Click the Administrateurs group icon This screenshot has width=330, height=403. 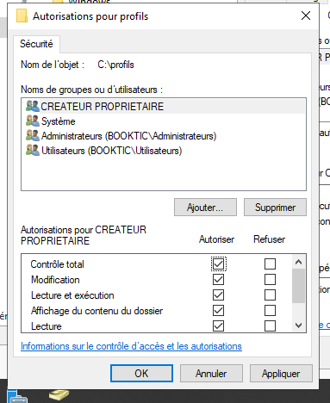(33, 135)
